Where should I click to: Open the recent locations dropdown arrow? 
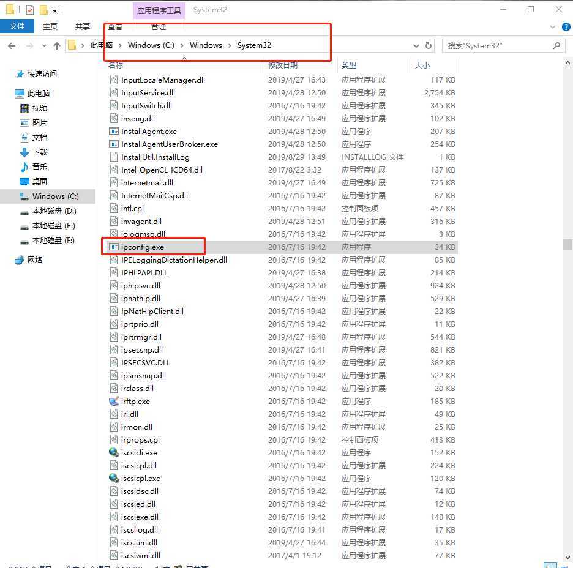pos(44,46)
